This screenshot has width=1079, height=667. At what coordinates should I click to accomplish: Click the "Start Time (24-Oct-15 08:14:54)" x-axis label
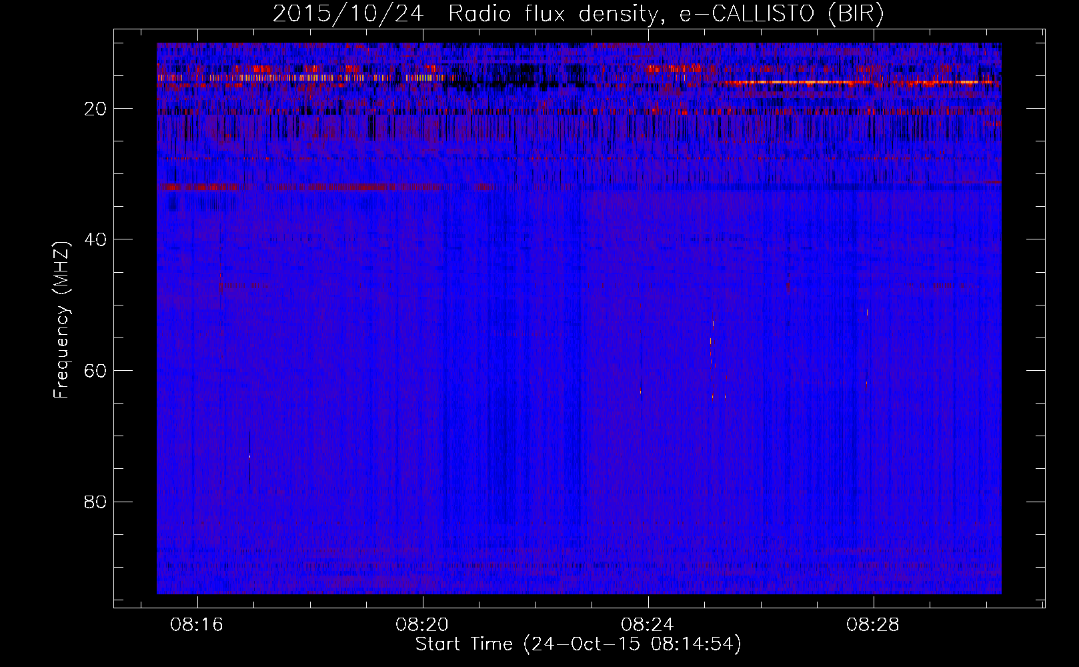[578, 644]
